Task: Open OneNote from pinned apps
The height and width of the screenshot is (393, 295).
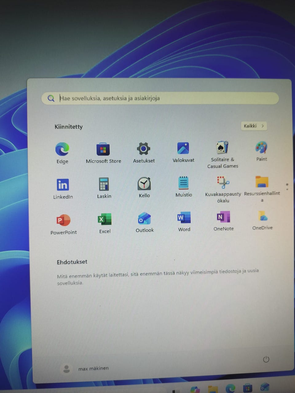Action: 223,221
